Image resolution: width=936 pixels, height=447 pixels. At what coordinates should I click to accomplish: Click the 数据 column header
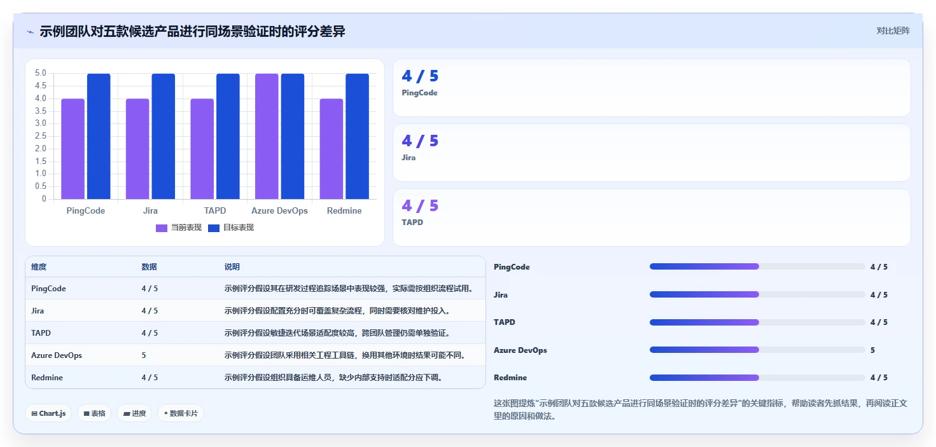150,267
